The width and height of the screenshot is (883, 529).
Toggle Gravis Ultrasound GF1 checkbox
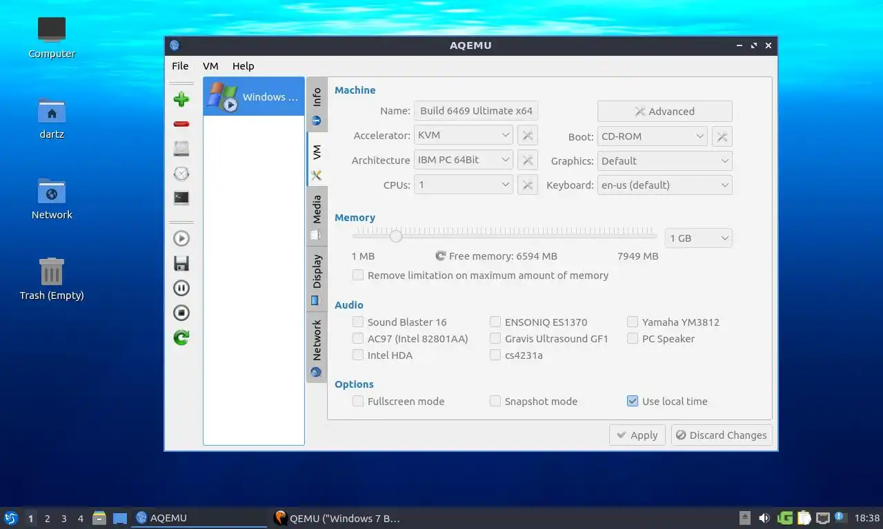[495, 338]
